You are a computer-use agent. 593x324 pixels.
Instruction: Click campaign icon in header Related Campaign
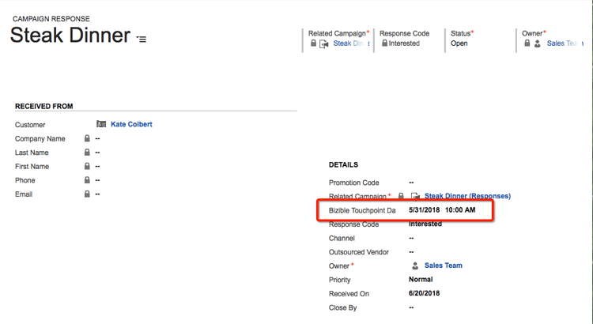click(x=324, y=44)
